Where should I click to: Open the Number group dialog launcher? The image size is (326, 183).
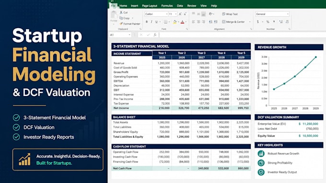tap(290, 29)
